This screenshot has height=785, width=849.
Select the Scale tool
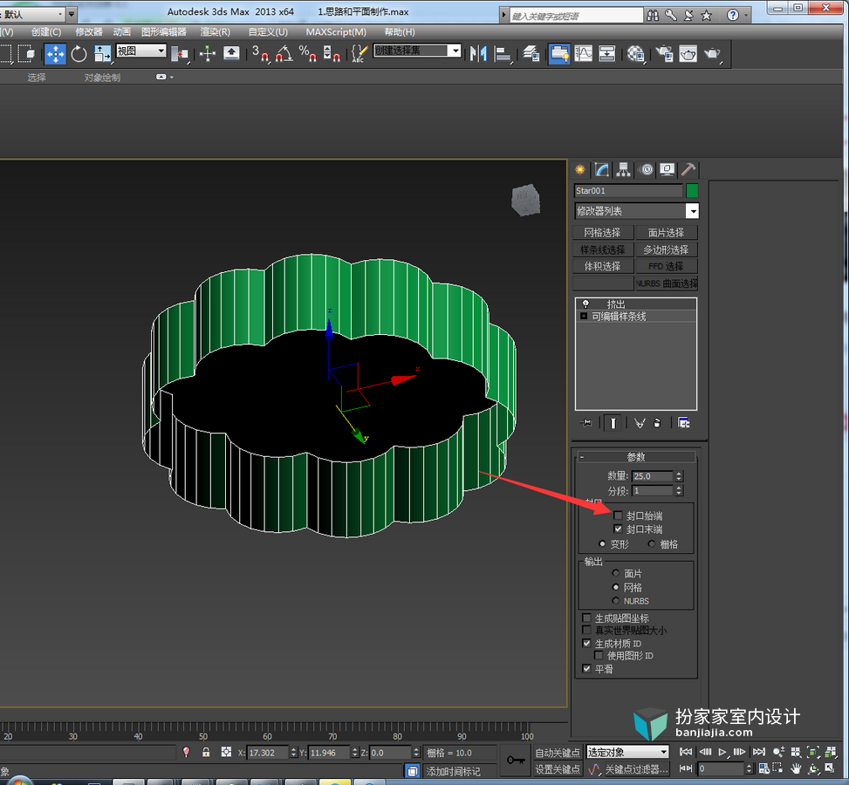pyautogui.click(x=102, y=53)
